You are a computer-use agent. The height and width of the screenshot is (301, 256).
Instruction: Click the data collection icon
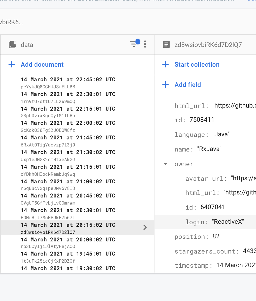point(13,44)
